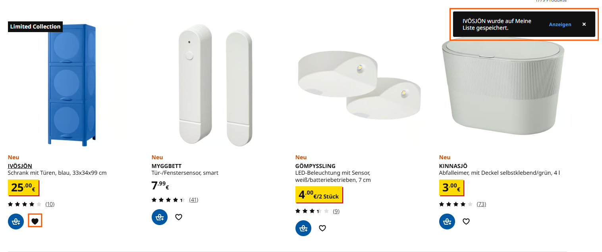Screen dimensions: 602x252
Task: Open the IVÖSJÖN product page link
Action: pyautogui.click(x=19, y=166)
